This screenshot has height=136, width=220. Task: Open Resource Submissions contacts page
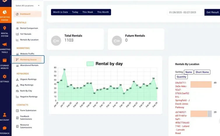(x=26, y=126)
